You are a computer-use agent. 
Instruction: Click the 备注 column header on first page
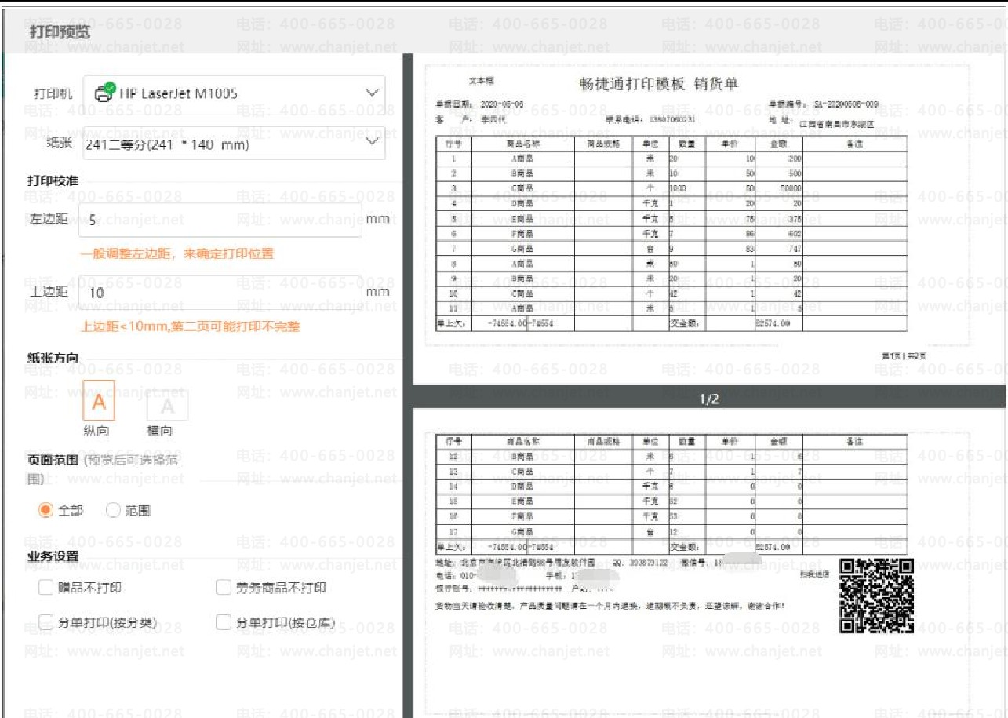[855, 144]
